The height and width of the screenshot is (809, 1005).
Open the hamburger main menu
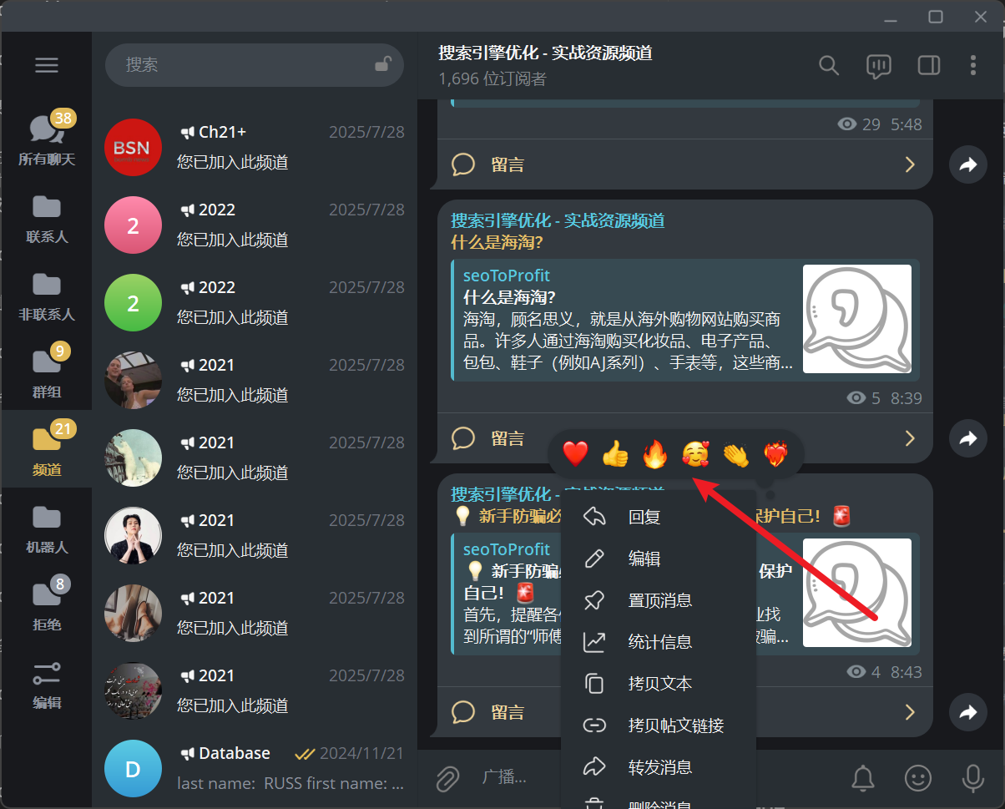(47, 65)
